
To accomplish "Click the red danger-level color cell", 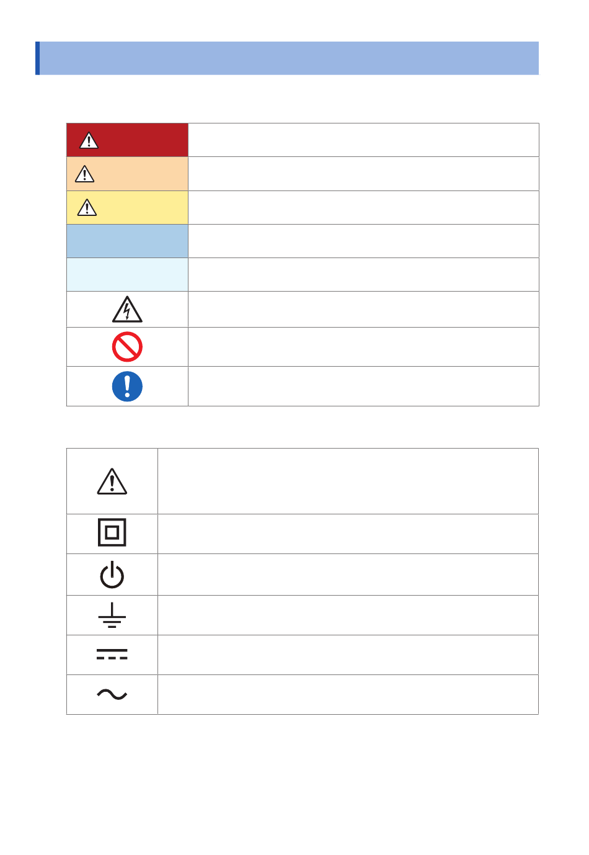I will (x=127, y=140).
